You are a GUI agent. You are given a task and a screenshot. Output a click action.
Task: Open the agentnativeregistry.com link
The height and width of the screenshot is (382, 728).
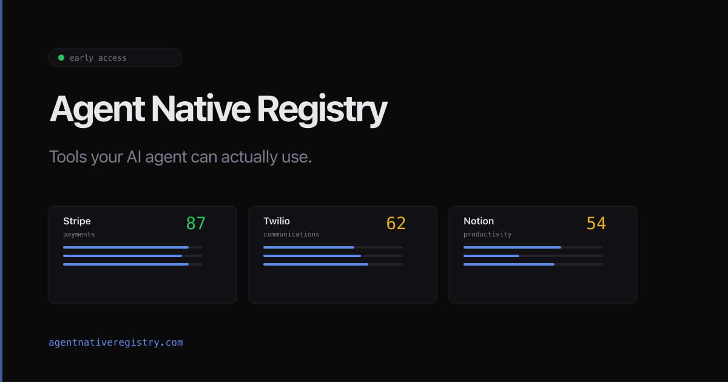click(115, 342)
